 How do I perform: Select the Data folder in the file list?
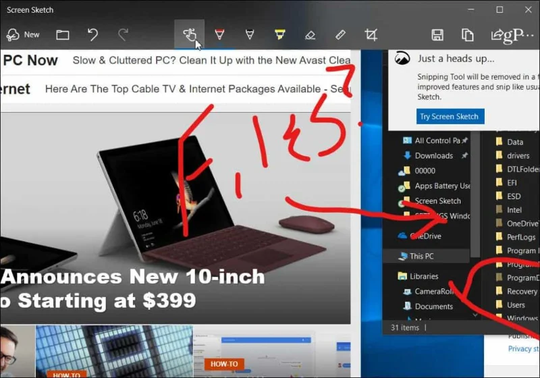pyautogui.click(x=510, y=142)
